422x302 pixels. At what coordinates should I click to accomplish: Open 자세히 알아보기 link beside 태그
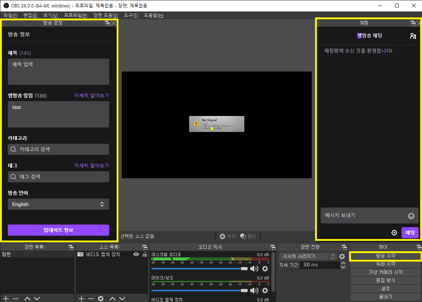(x=91, y=165)
